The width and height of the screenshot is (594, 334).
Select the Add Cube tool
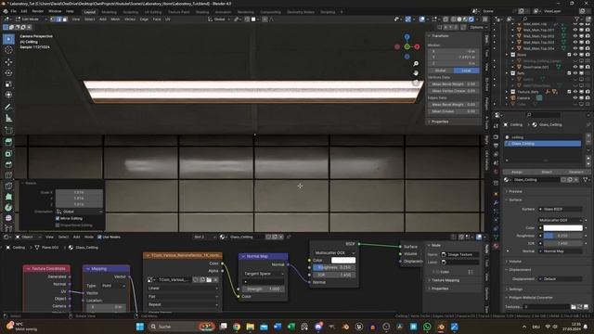[8, 131]
